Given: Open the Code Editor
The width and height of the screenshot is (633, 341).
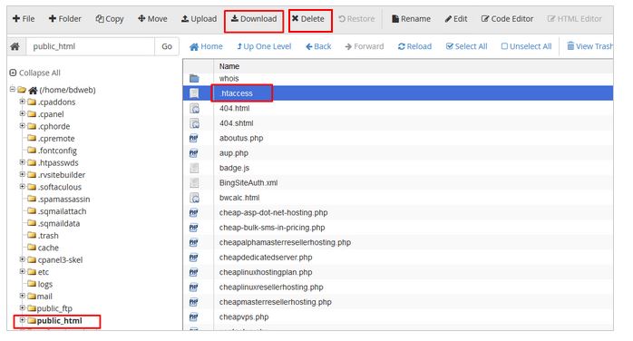Looking at the screenshot, I should pyautogui.click(x=507, y=19).
